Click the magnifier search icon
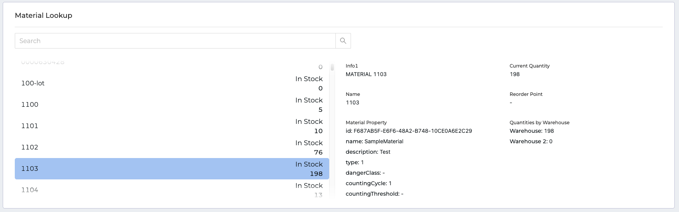The image size is (679, 212). tap(343, 41)
